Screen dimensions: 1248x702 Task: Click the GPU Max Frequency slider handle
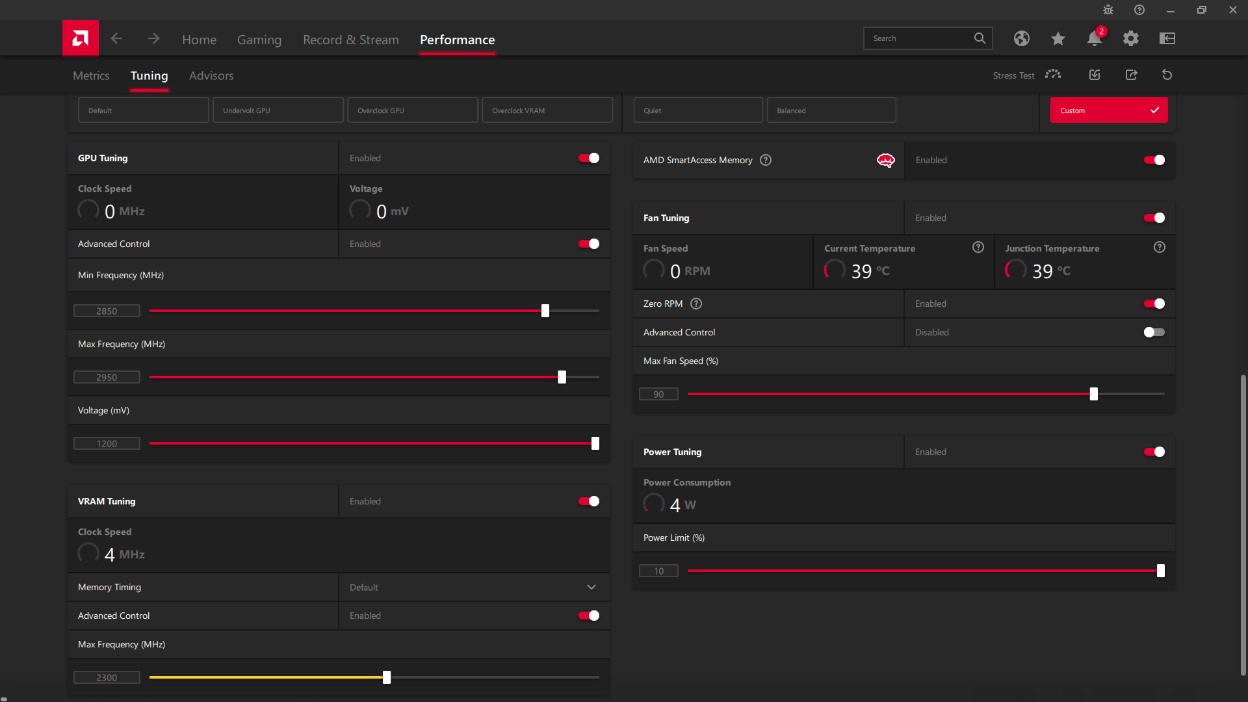coord(562,377)
